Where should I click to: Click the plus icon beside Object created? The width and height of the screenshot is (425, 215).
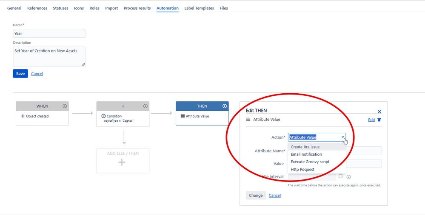(23, 116)
